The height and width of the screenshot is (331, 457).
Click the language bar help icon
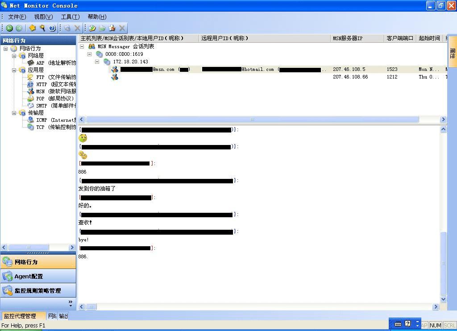coord(408,324)
